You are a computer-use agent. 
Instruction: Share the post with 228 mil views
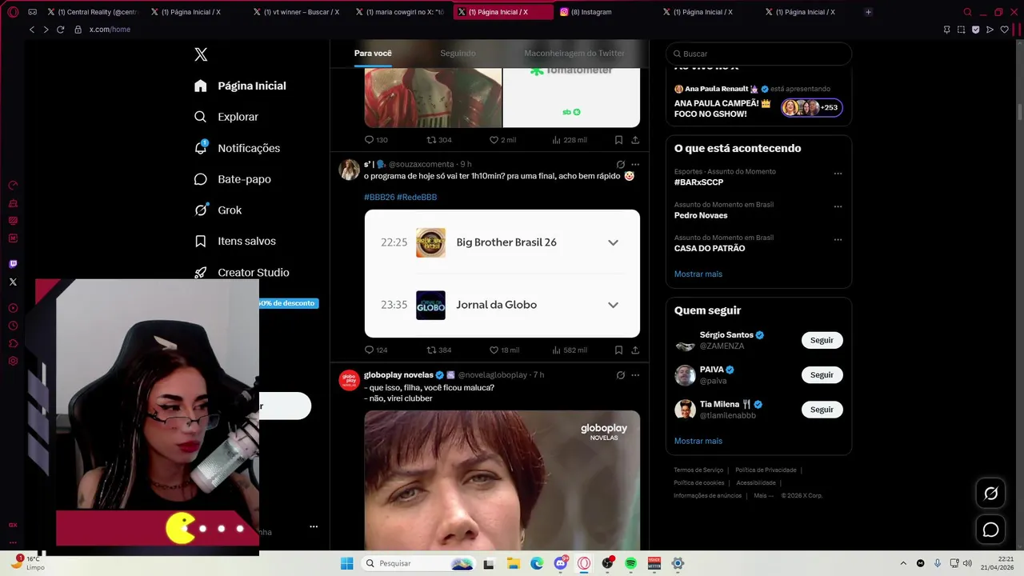(x=635, y=140)
